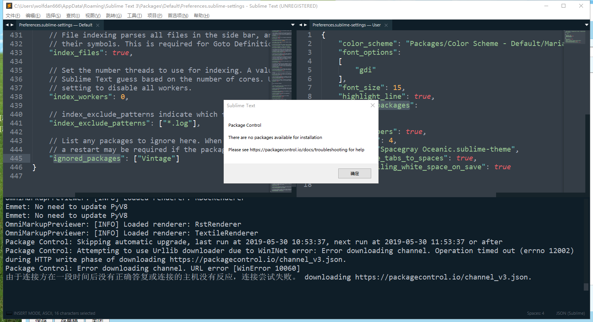
Task: Toggle side bar icon in status bar
Action: pos(9,313)
